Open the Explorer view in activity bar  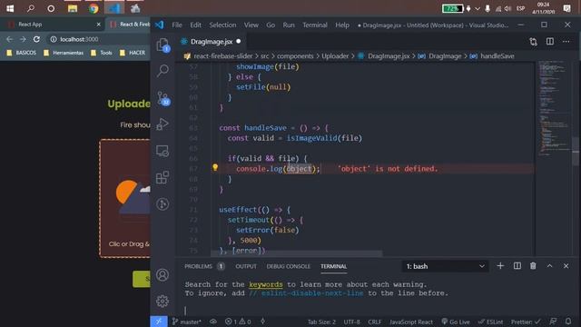point(162,45)
